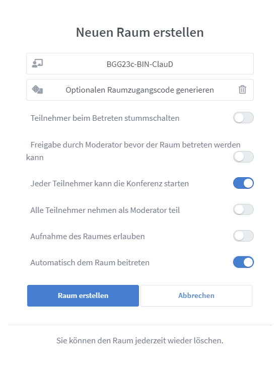280x372 pixels.
Task: Click the presenter icon beside the room name
Action: (37, 63)
